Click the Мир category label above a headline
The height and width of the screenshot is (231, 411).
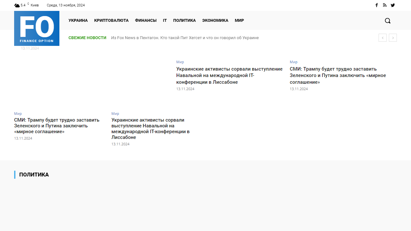pos(180,62)
